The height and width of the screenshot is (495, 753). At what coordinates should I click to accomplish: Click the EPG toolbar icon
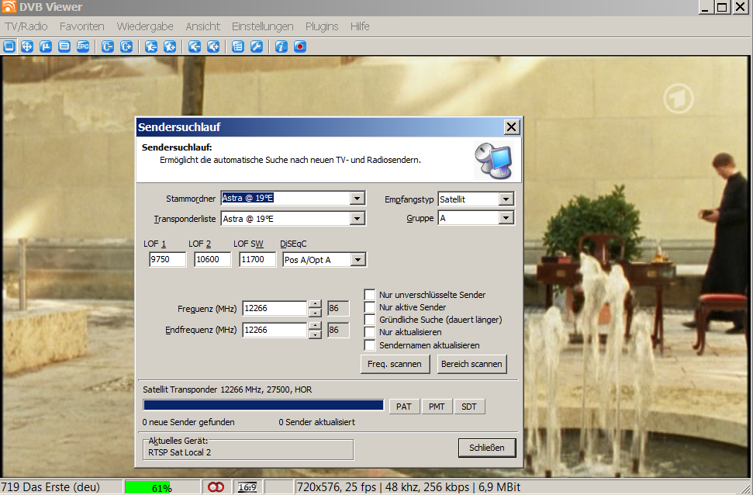(x=83, y=47)
